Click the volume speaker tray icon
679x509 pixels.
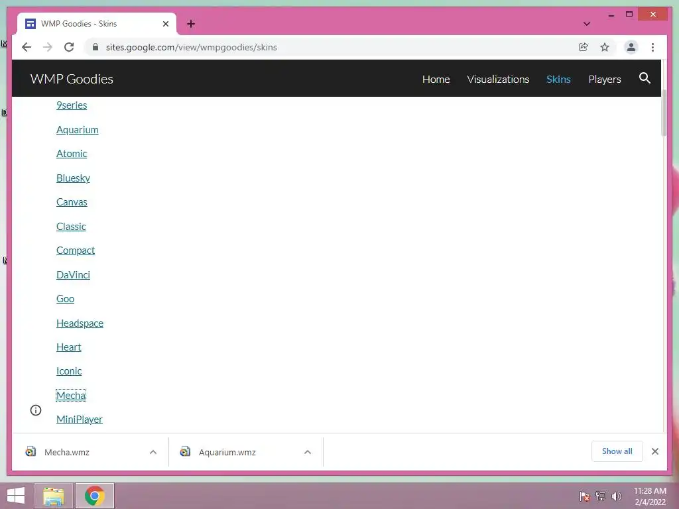(x=617, y=496)
